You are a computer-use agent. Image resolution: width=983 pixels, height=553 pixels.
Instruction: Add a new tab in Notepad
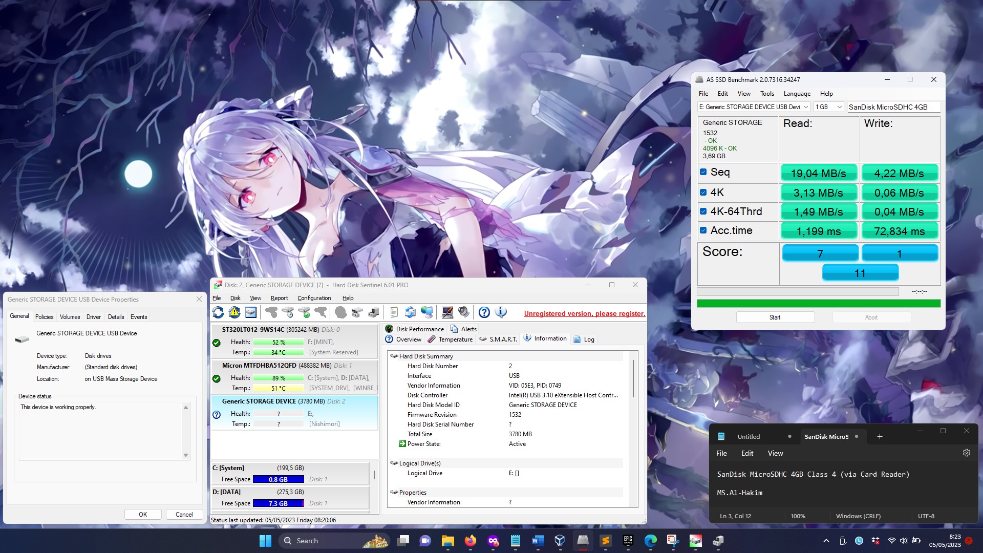pos(880,437)
